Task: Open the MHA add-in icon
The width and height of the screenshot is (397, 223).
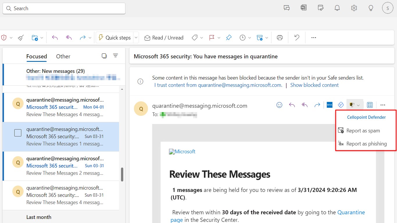Action: (x=330, y=105)
